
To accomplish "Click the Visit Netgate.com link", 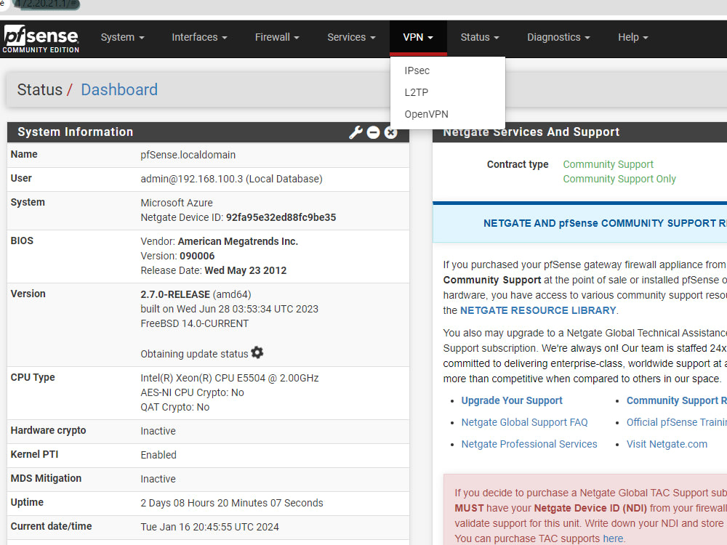I will 667,444.
